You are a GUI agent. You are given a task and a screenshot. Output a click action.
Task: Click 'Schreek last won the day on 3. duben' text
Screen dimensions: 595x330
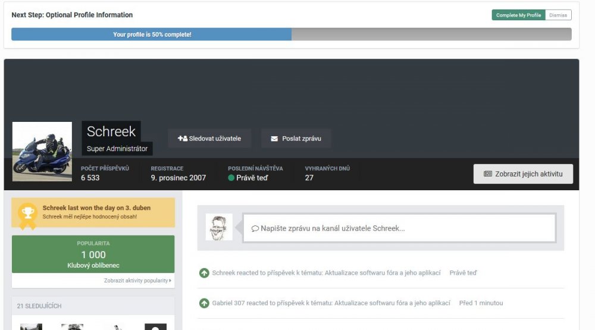[96, 208]
